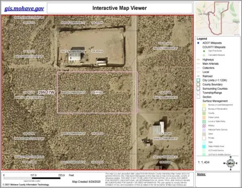Click the Interactive Map Viewer title
The image size is (242, 188).
tap(119, 8)
